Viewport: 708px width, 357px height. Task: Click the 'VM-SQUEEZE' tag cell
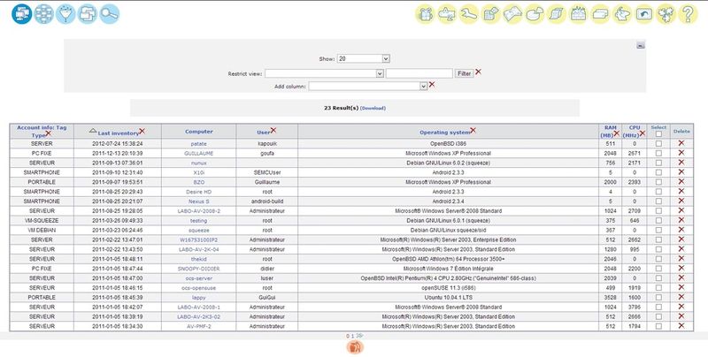click(42, 221)
